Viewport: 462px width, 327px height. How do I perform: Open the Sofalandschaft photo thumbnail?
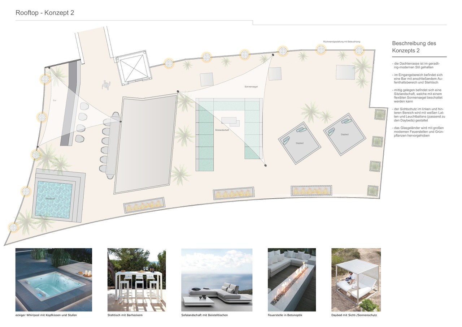[x=217, y=280]
